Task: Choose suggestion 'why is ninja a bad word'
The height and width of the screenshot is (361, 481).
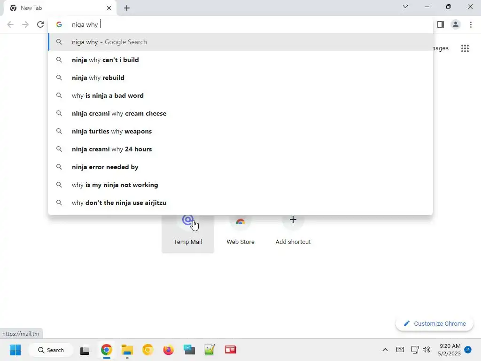Action: [x=240, y=95]
